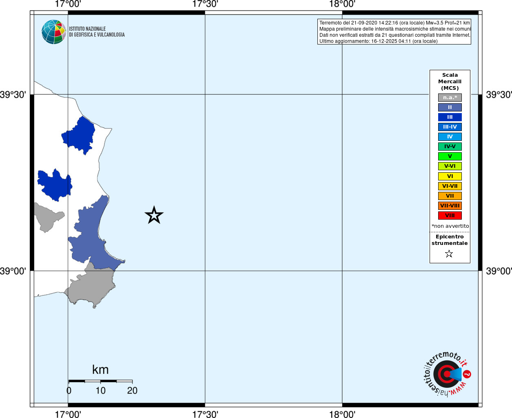This screenshot has height=418, width=512.
Task: Select the intensity VI yellow swatch
Action: (x=450, y=176)
